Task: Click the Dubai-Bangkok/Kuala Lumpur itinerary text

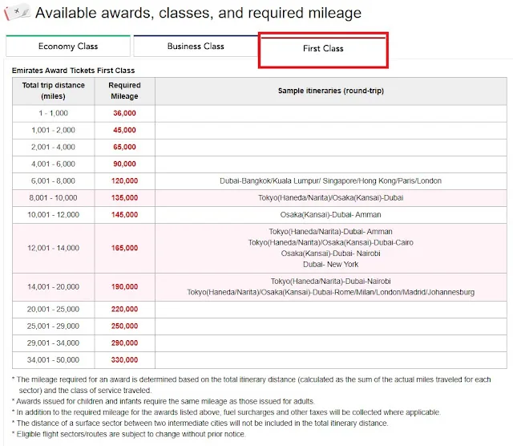Action: click(x=330, y=181)
